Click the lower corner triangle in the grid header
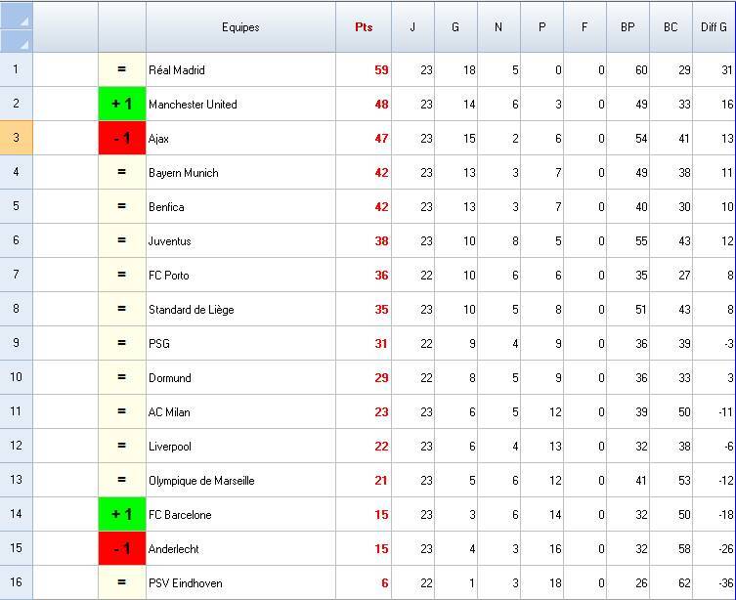 pos(22,41)
